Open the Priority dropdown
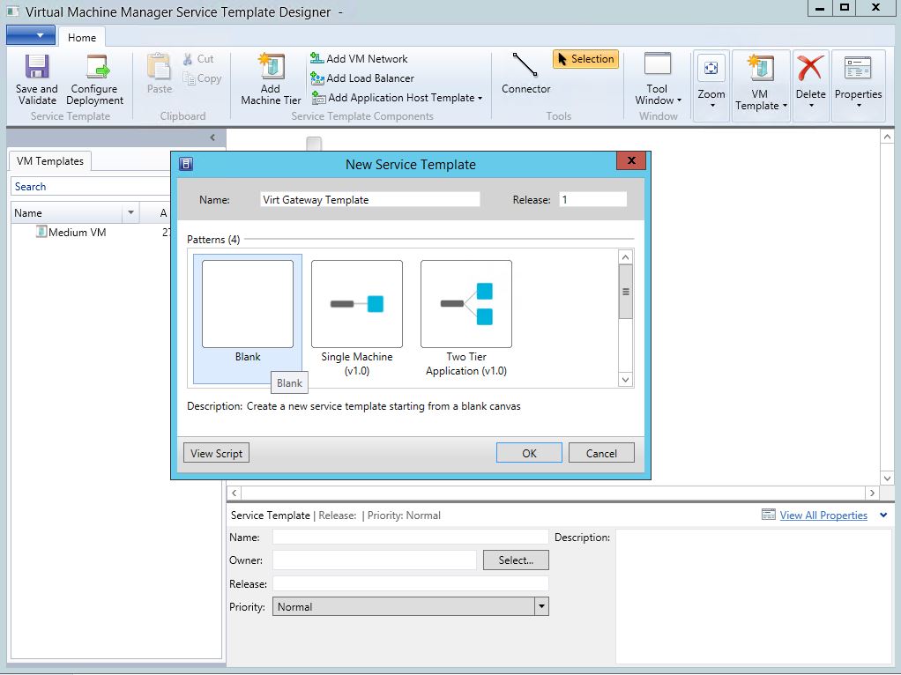 (x=542, y=606)
